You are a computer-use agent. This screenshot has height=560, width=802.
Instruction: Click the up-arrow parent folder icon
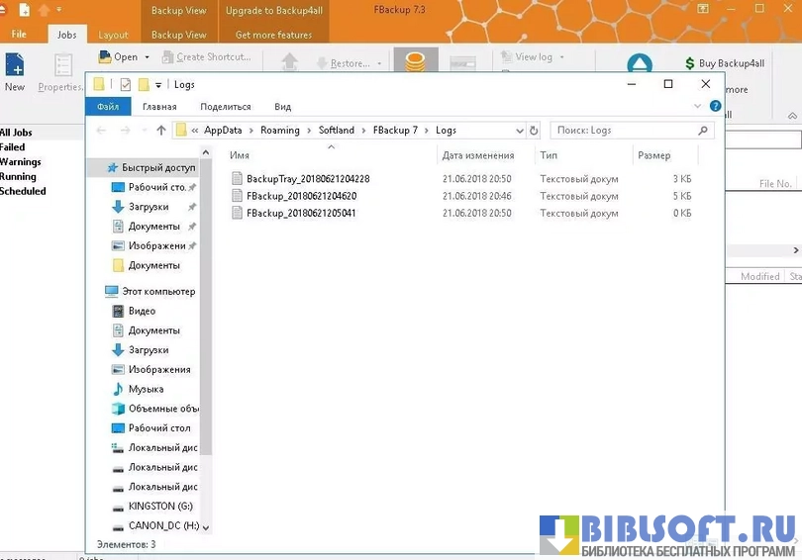pos(161,130)
